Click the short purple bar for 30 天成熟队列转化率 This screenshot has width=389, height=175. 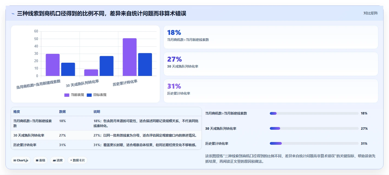click(x=91, y=73)
